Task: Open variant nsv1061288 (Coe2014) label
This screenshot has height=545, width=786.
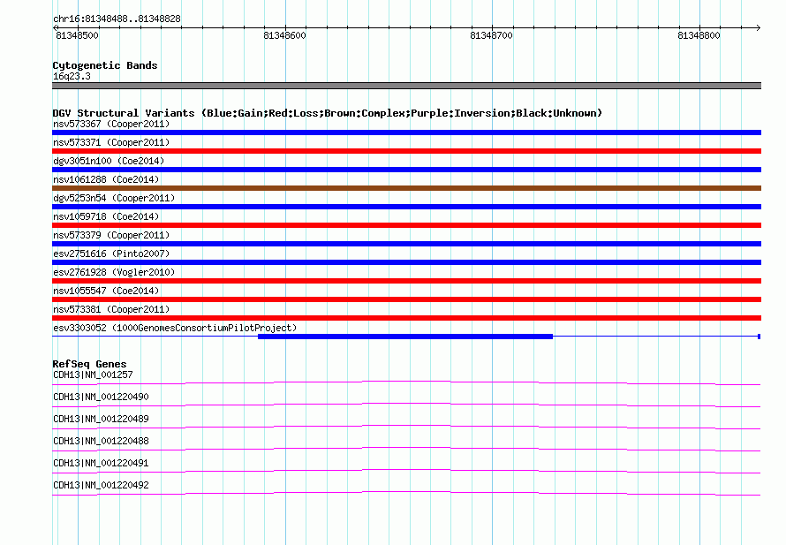Action: pyautogui.click(x=106, y=179)
